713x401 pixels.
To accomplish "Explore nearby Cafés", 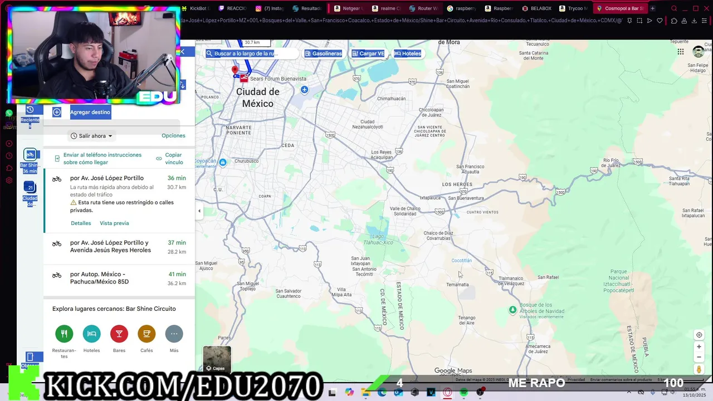I will coord(146,334).
